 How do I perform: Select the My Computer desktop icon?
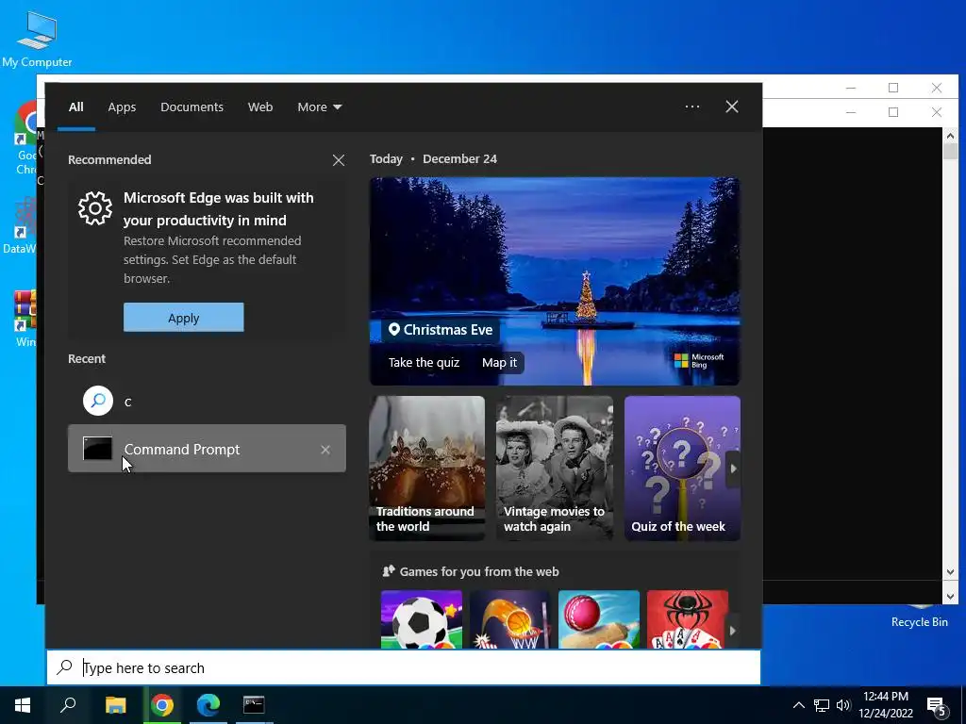pos(37,38)
